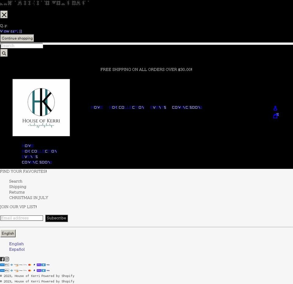Open the House of Kerri logo

click(x=41, y=108)
